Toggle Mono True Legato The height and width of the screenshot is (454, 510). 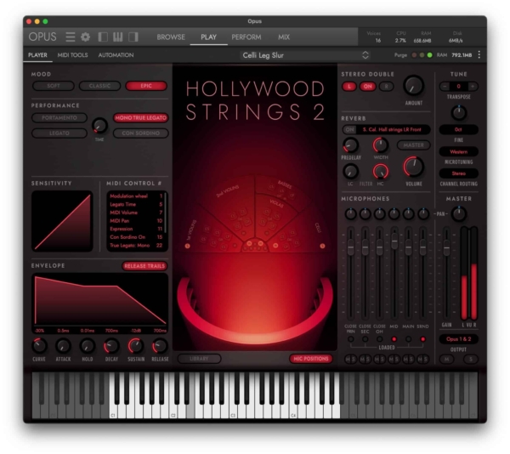pos(140,117)
